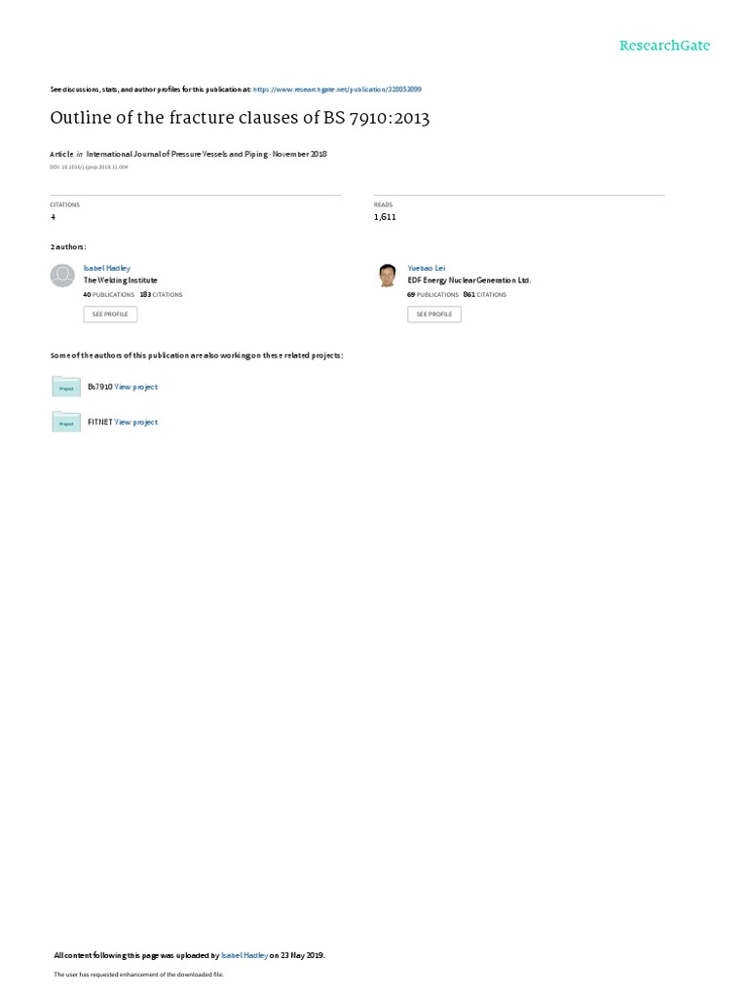Click Yuebao Lei's profile photo
748x997 pixels.
pos(387,276)
